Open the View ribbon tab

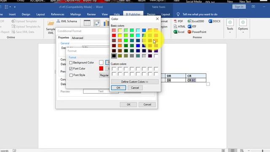(x=105, y=14)
